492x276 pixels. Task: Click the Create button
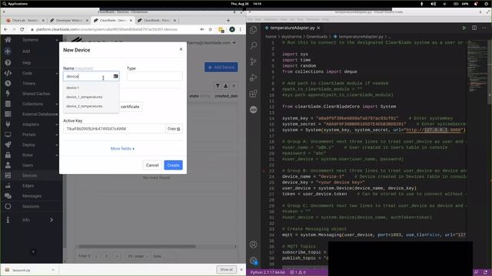coord(173,165)
